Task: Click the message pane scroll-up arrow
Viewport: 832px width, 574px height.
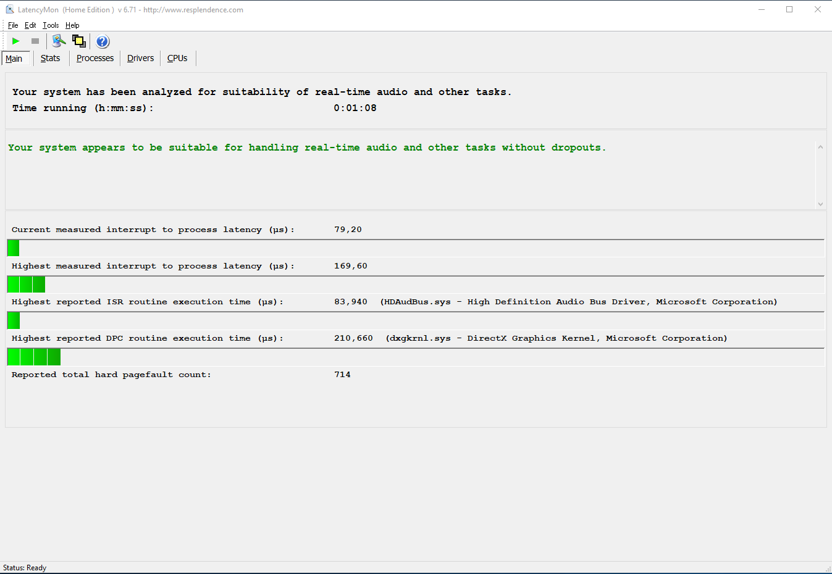Action: pyautogui.click(x=820, y=147)
